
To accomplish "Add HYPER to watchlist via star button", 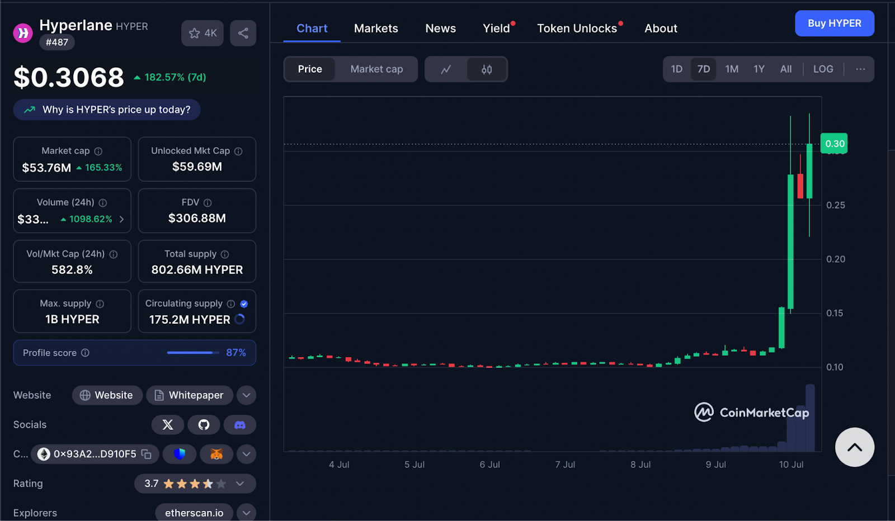I will pyautogui.click(x=202, y=33).
